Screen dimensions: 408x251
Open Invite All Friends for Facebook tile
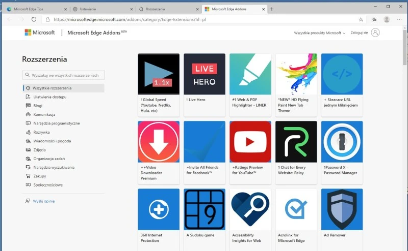coord(205,152)
